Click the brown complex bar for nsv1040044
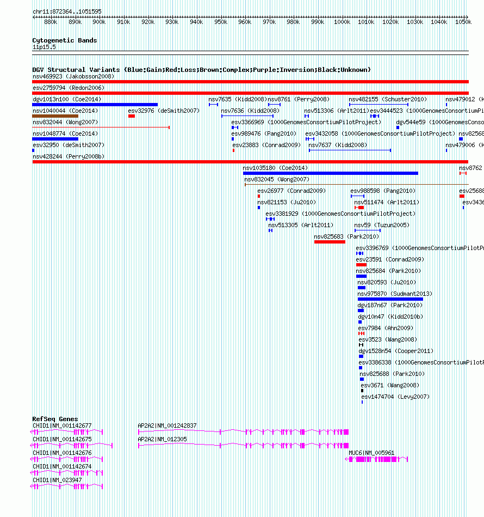 (55, 116)
